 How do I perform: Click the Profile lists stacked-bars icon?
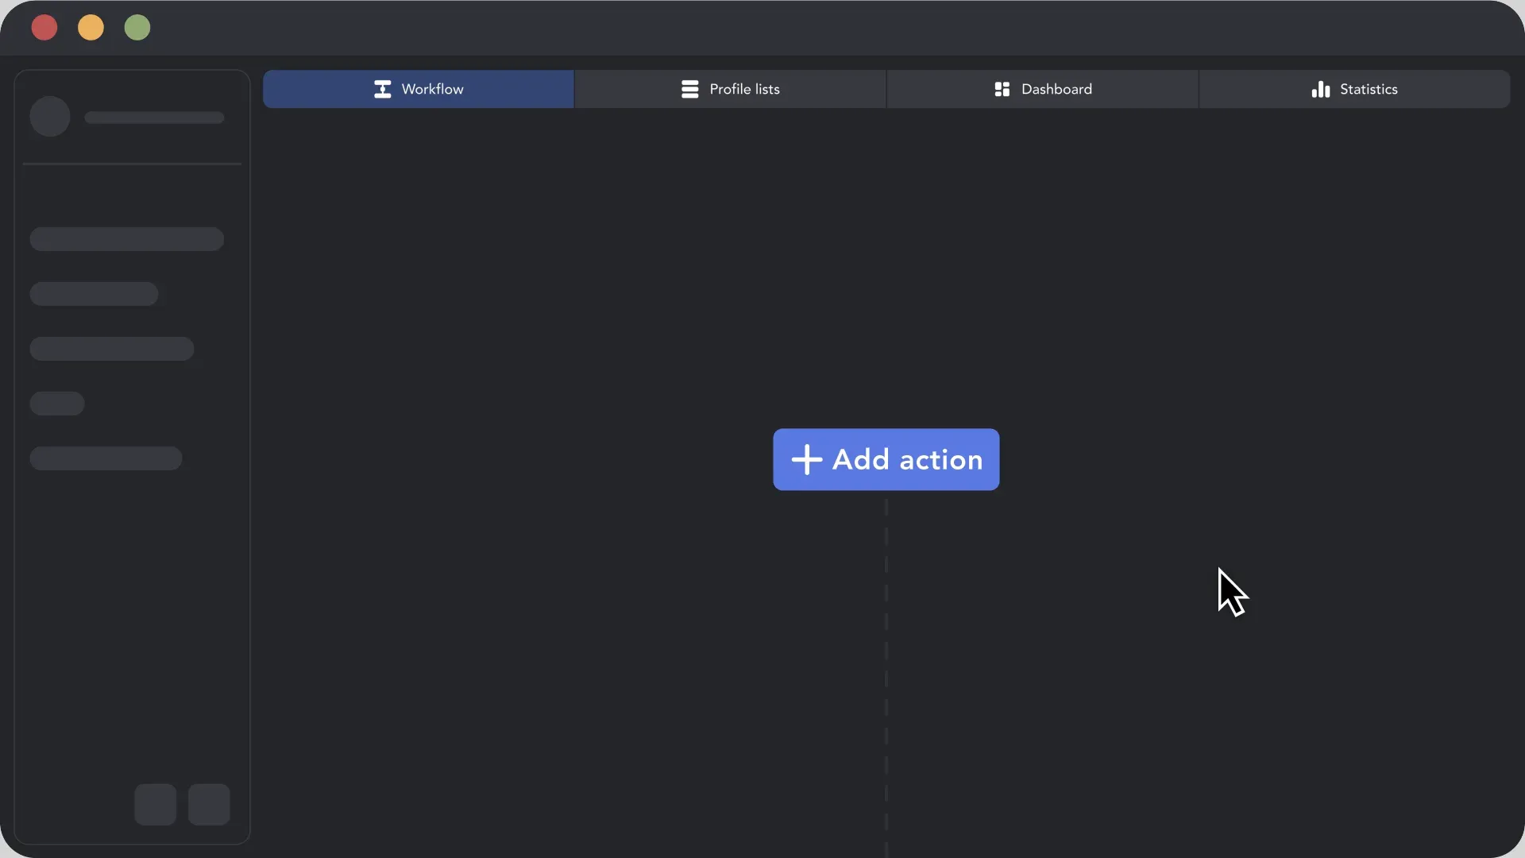689,89
